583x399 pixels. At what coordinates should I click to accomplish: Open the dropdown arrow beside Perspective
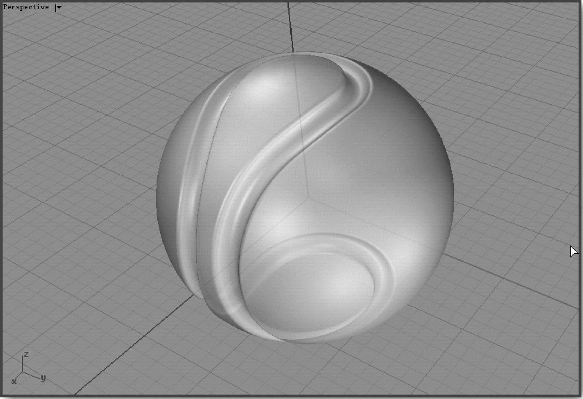point(59,7)
